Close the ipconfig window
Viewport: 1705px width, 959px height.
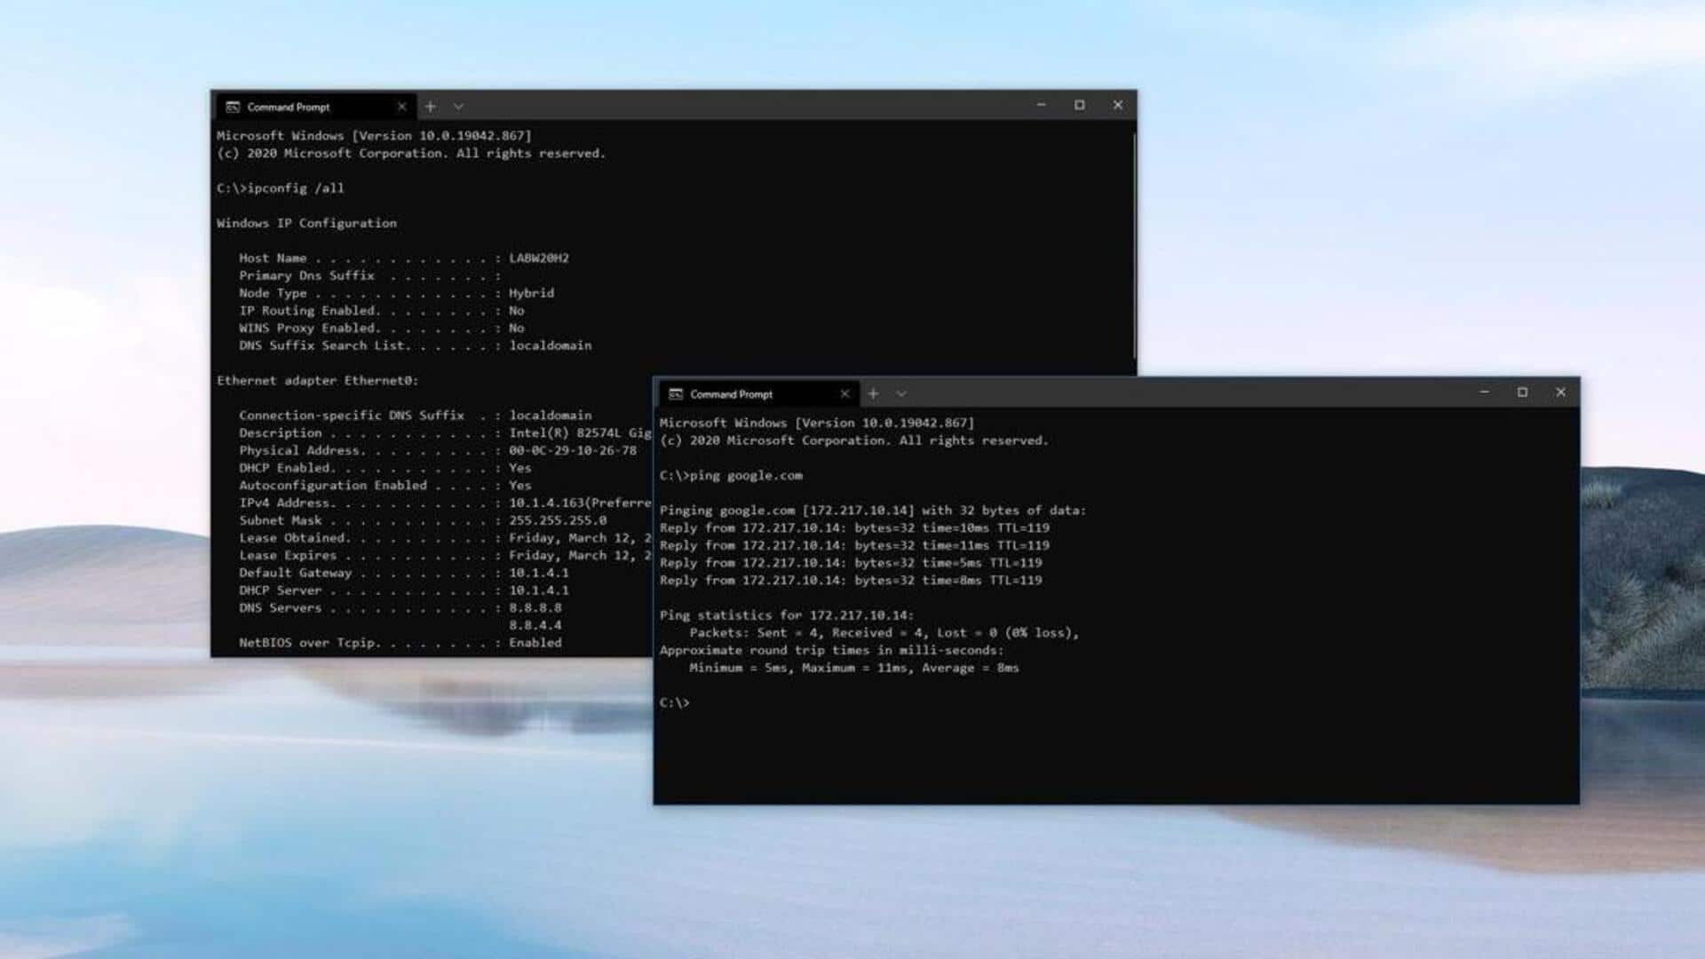[1117, 105]
